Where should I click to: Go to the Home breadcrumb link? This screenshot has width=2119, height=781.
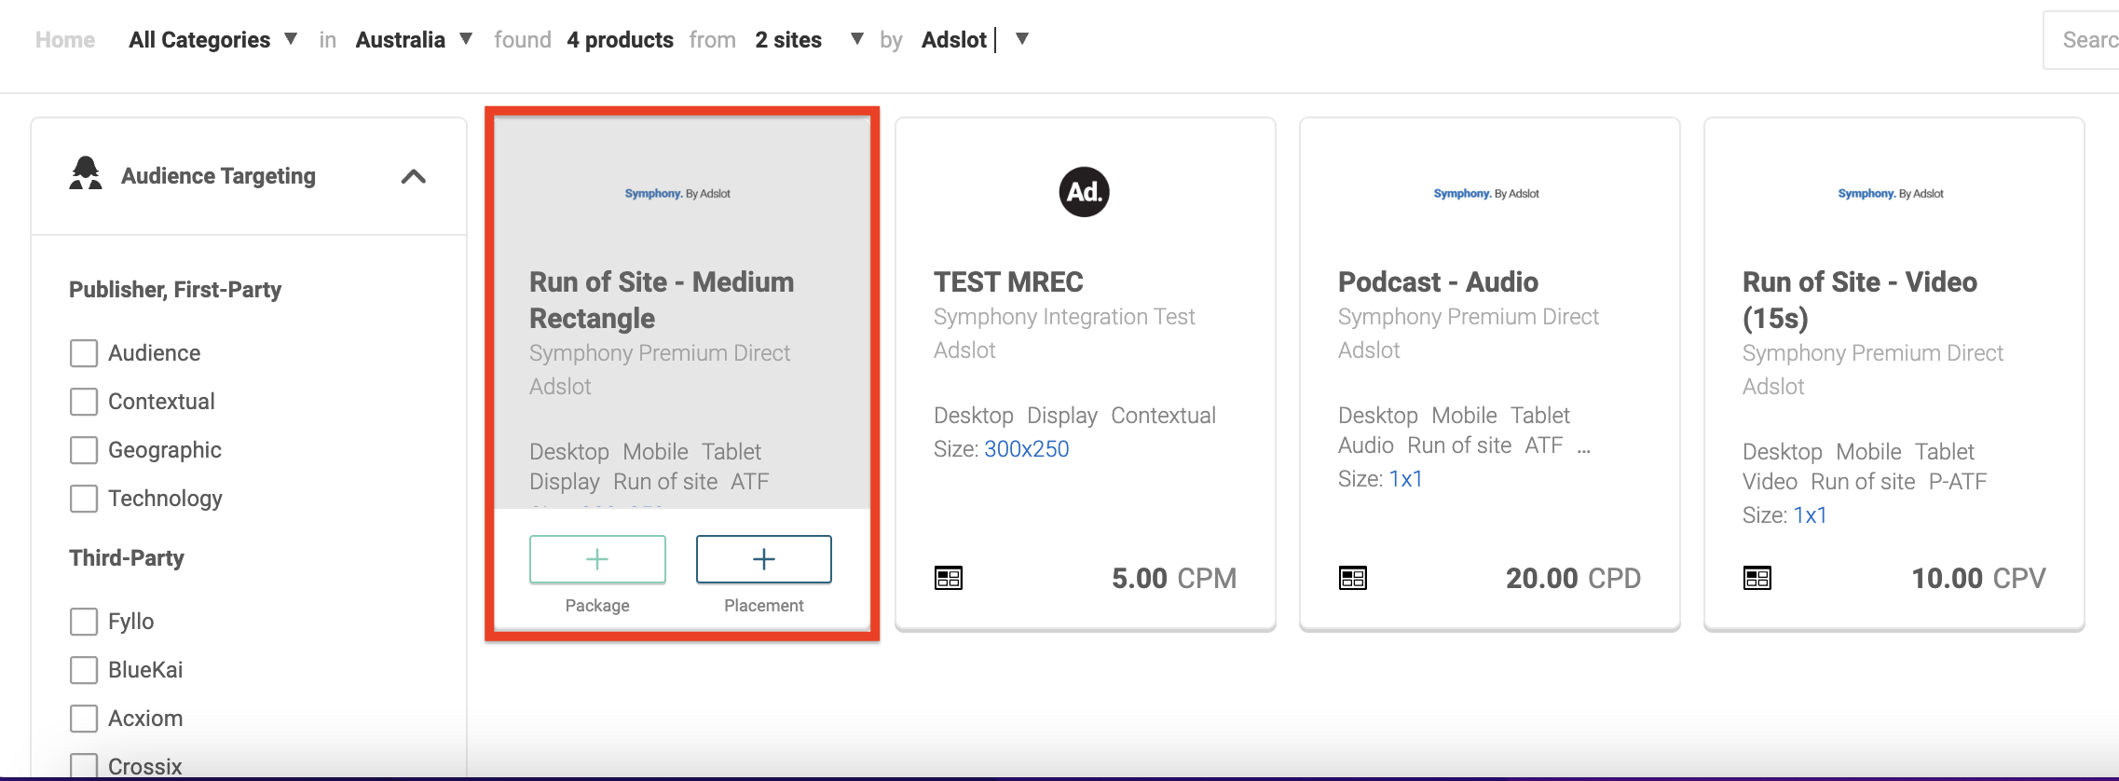(x=65, y=40)
